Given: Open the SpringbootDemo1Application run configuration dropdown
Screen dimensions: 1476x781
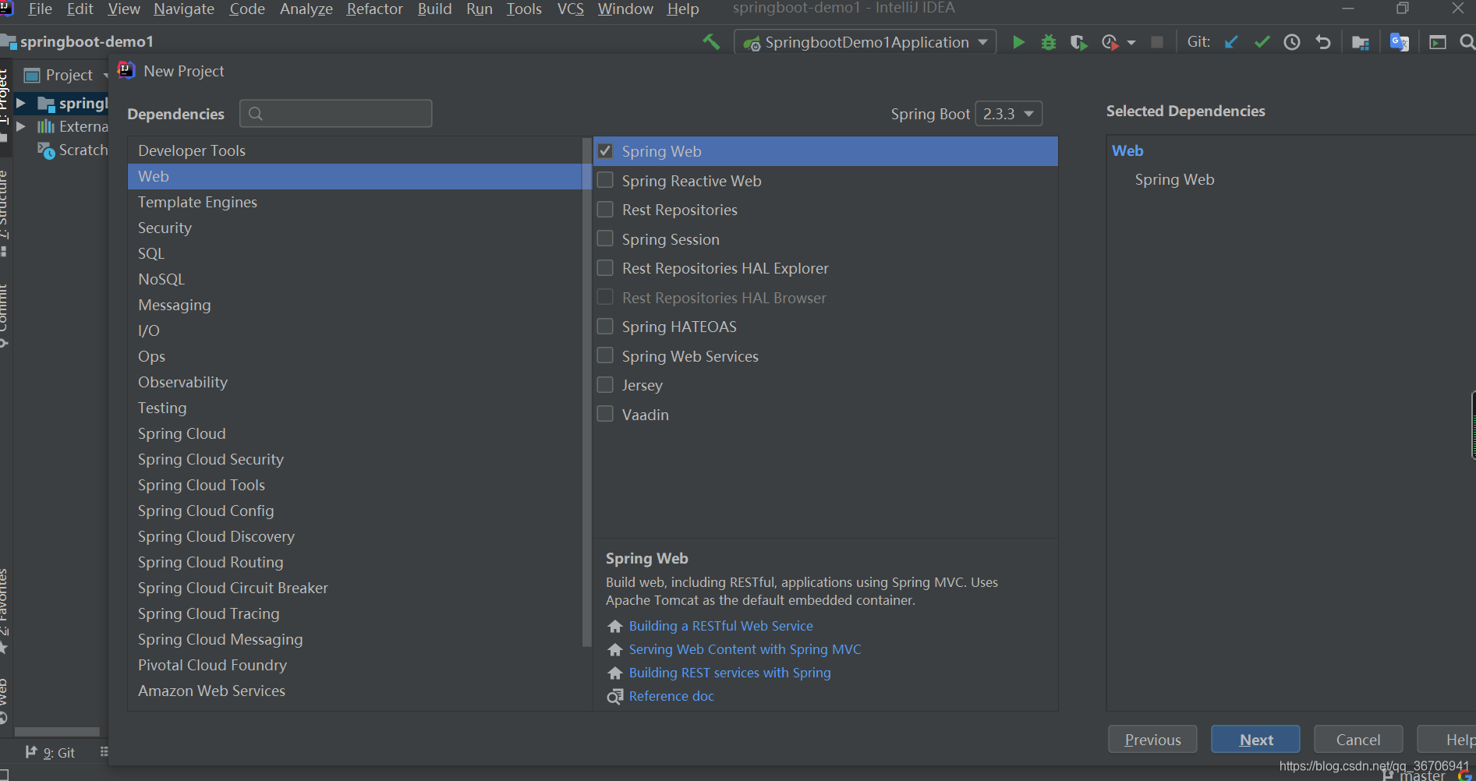Looking at the screenshot, I should point(865,42).
